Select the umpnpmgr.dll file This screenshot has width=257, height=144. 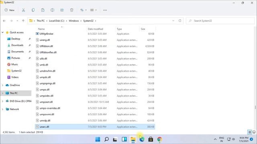(x=95, y=84)
